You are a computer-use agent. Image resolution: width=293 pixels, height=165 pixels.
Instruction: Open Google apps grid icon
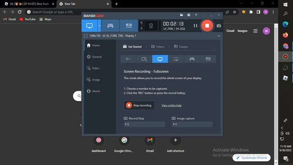(x=255, y=31)
